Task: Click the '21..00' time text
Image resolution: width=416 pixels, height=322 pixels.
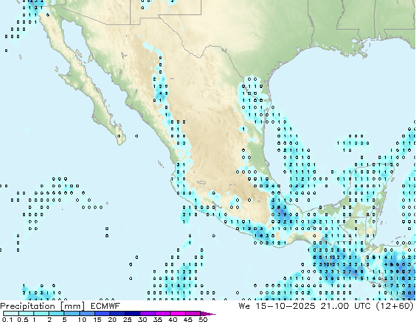Action: 335,306
